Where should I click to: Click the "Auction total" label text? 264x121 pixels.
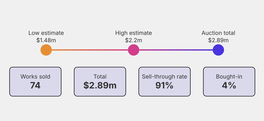(x=218, y=33)
